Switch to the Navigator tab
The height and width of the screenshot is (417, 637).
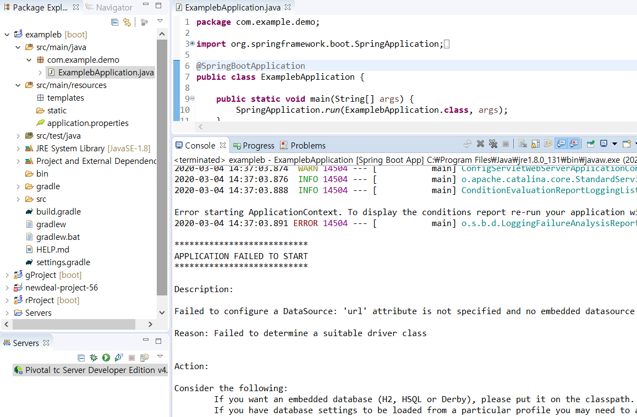click(108, 7)
